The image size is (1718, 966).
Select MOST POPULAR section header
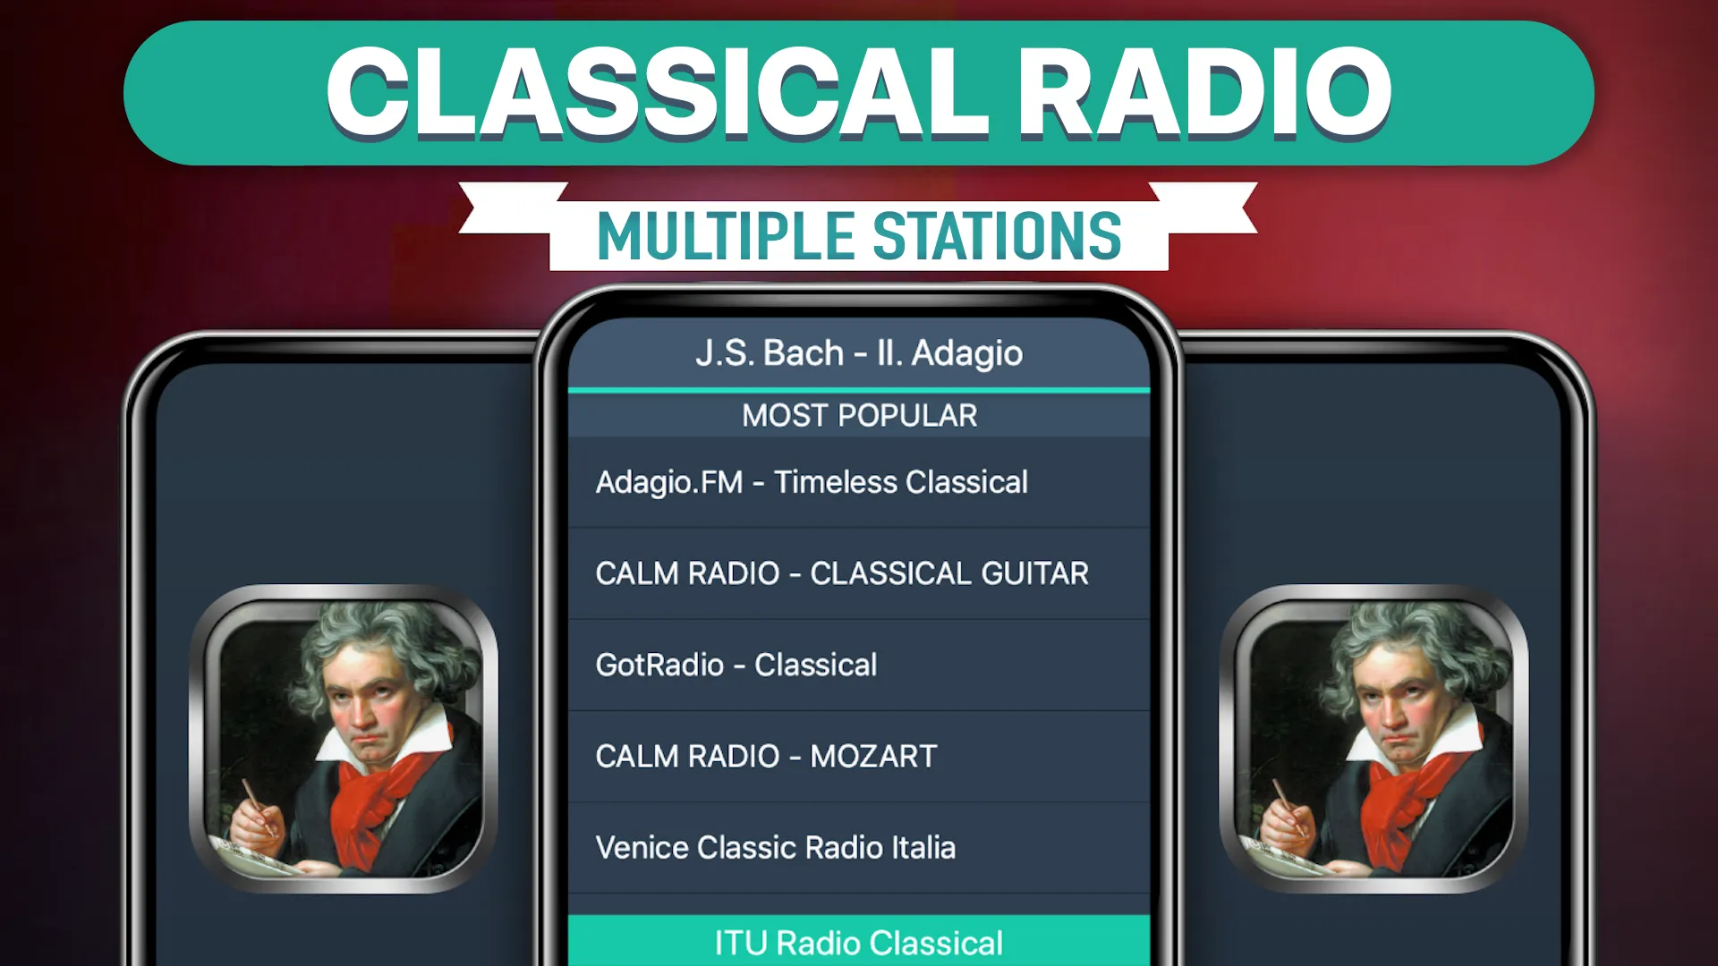858,415
